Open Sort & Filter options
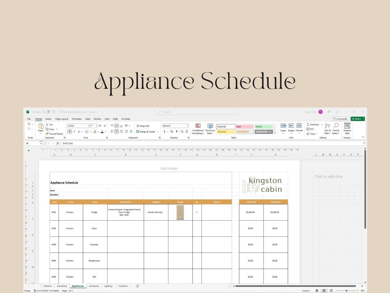Viewport: 390px width, 293px height. tap(328, 129)
